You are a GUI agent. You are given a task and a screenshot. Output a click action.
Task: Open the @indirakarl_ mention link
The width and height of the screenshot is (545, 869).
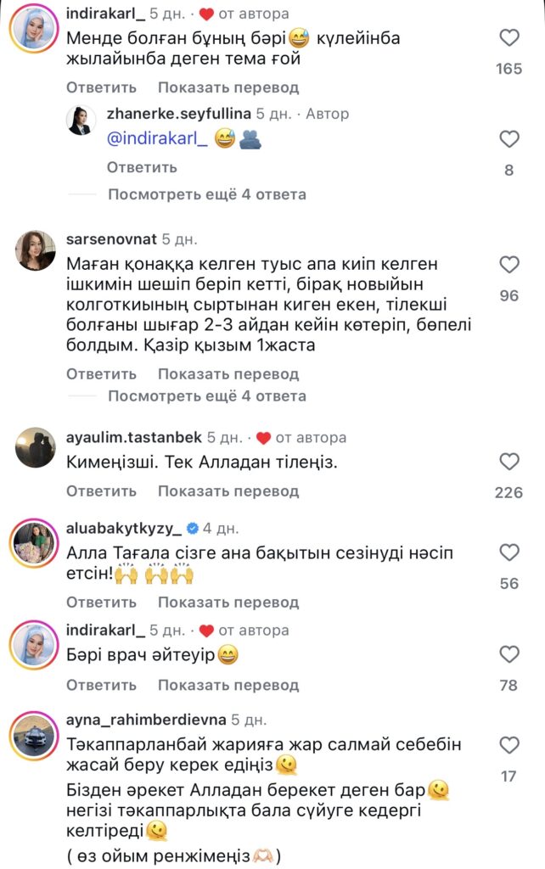click(158, 141)
